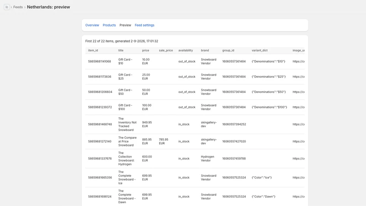This screenshot has height=206, width=366.
Task: Select item ID 58659681272140
Action: (100, 141)
